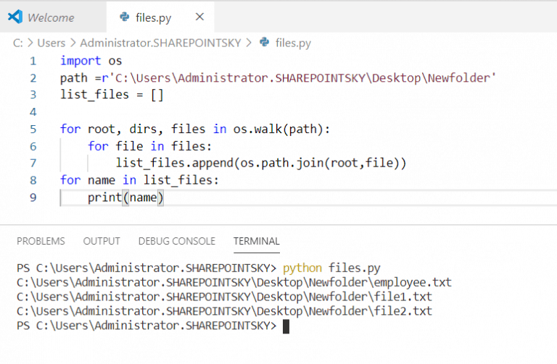This screenshot has width=557, height=364.
Task: Open the PROBLEMS panel tab
Action: pyautogui.click(x=41, y=241)
